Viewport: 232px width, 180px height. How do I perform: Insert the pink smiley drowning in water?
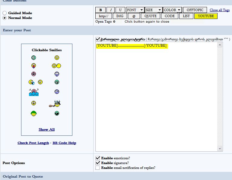[34, 92]
